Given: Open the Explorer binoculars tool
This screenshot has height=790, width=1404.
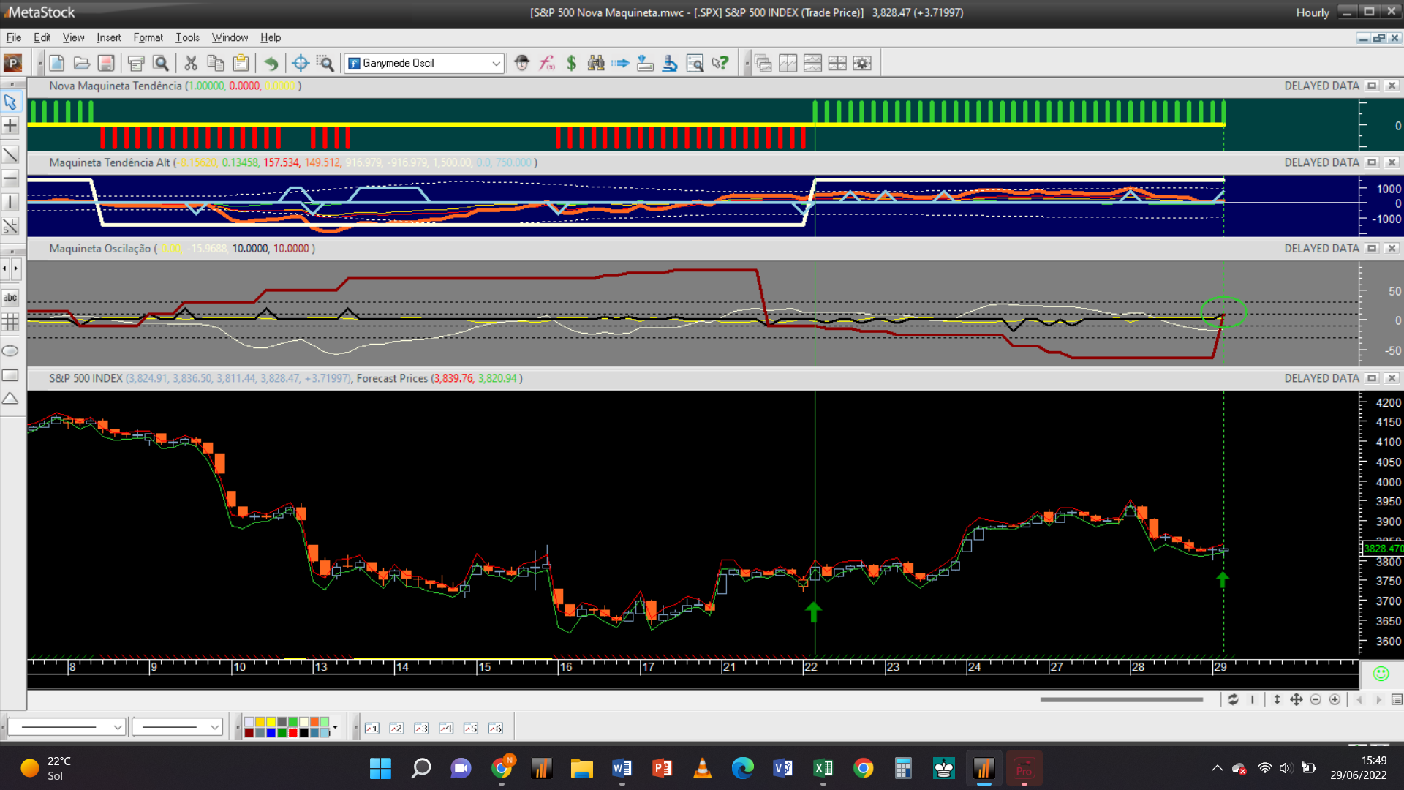Looking at the screenshot, I should (596, 64).
